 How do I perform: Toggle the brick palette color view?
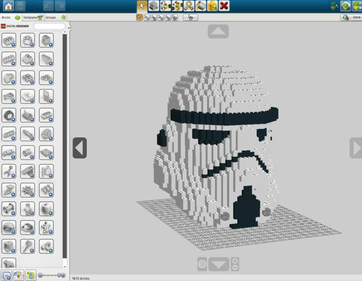31,275
